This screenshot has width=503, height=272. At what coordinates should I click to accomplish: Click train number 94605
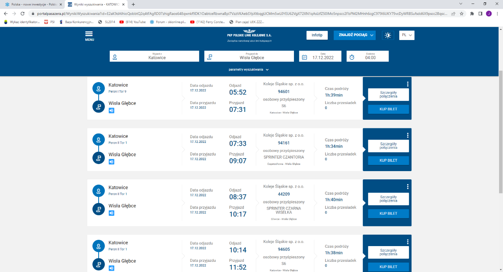pyautogui.click(x=284, y=250)
